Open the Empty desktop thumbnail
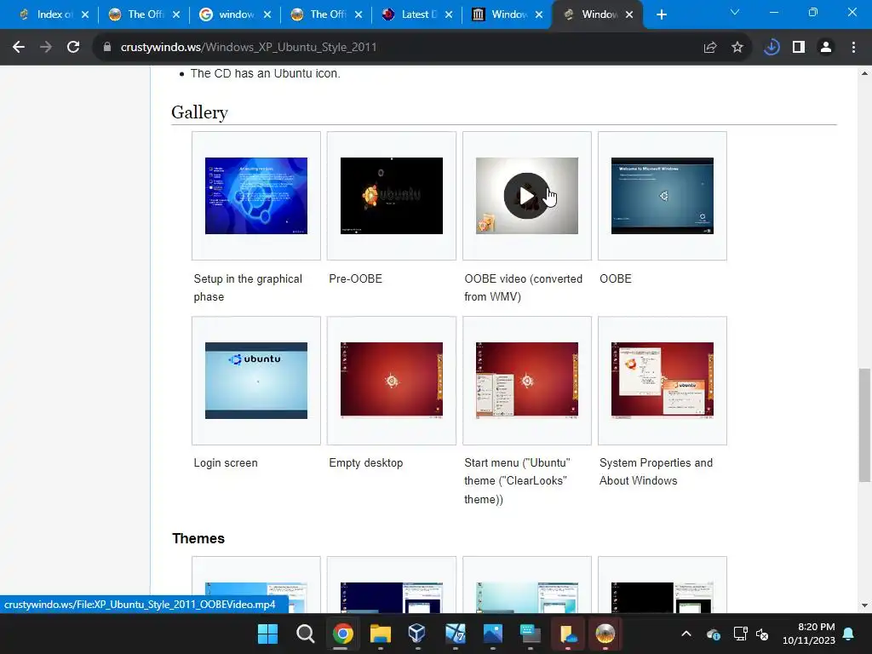Viewport: 872px width, 654px height. pos(392,381)
